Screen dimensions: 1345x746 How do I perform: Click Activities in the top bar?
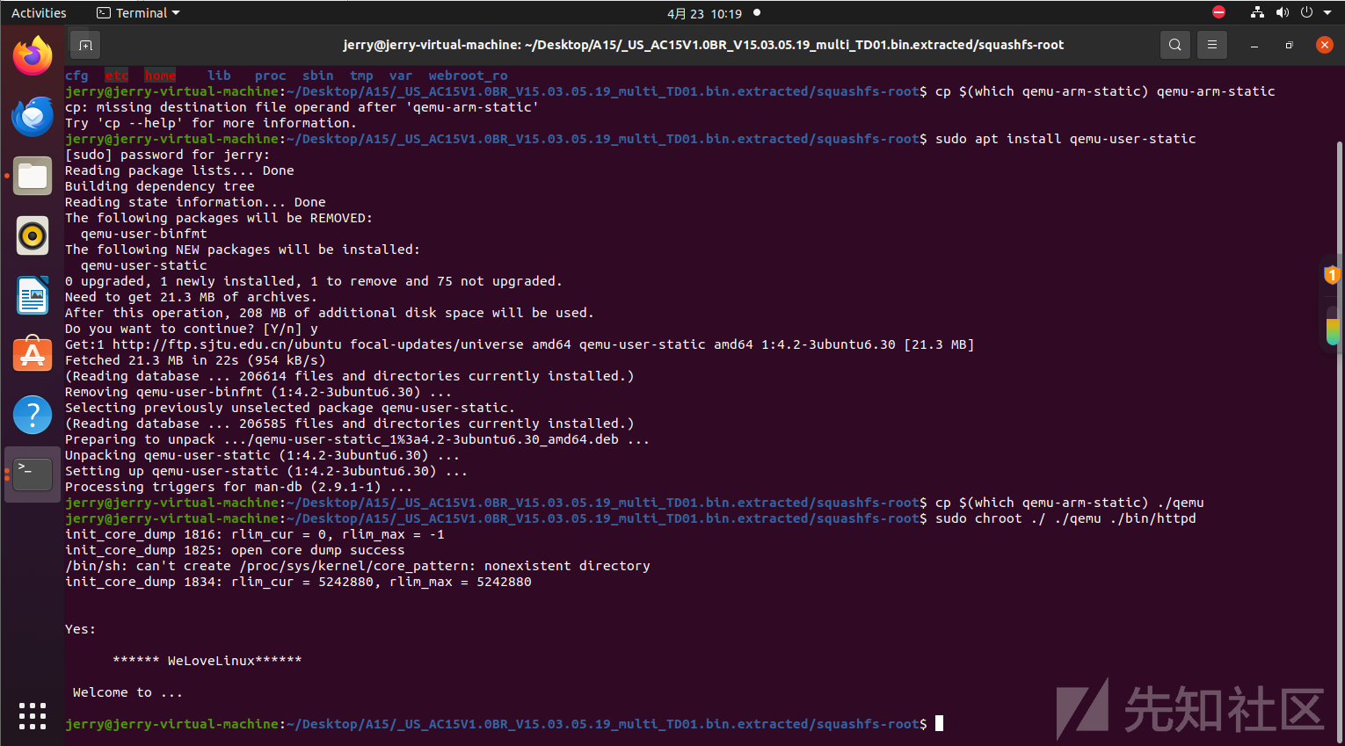(x=39, y=13)
